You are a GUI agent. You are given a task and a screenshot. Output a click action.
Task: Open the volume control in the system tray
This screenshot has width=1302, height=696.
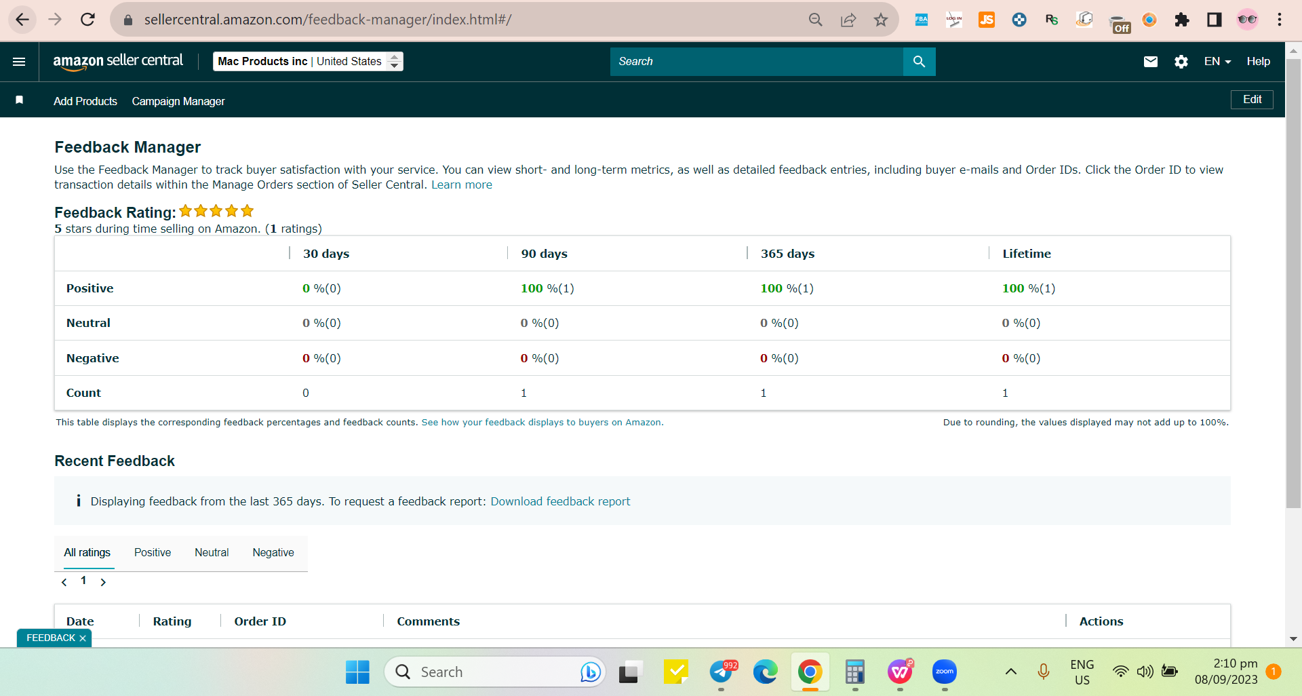click(1145, 672)
